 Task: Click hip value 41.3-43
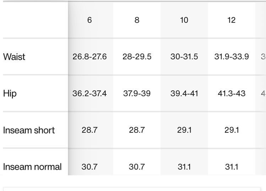click(231, 94)
